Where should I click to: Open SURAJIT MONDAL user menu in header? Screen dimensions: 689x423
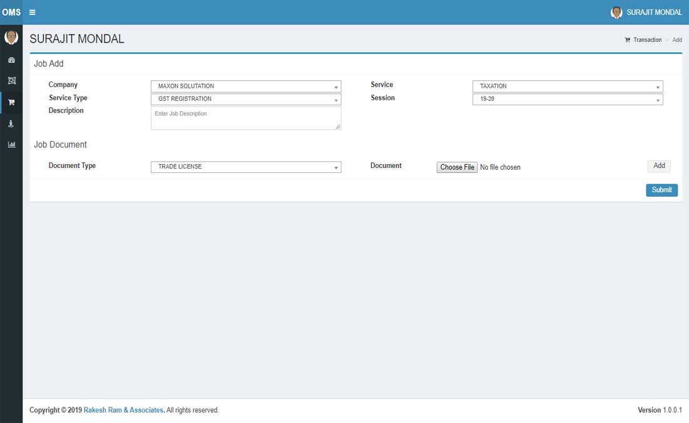[654, 13]
